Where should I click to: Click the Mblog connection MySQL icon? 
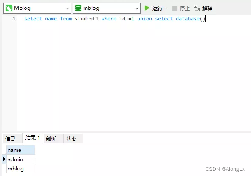tap(9, 8)
